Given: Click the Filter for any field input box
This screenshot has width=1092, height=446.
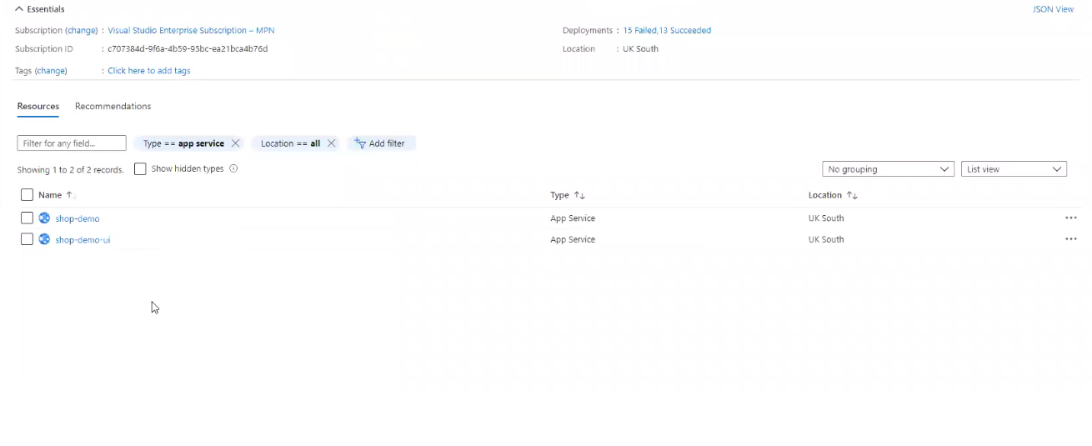Looking at the screenshot, I should (72, 143).
